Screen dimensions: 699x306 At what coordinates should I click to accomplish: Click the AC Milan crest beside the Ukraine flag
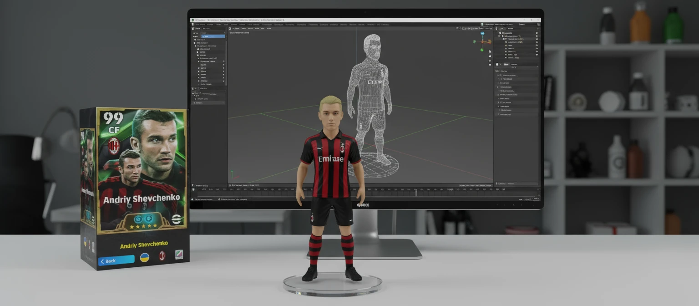pyautogui.click(x=162, y=256)
